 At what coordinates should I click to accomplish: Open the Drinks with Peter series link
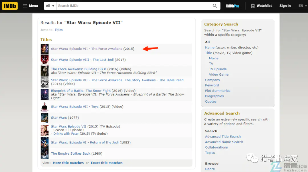(x=66, y=134)
